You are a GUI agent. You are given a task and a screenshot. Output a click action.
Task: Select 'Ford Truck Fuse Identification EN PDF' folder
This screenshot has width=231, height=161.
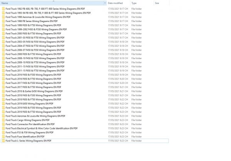(25, 137)
